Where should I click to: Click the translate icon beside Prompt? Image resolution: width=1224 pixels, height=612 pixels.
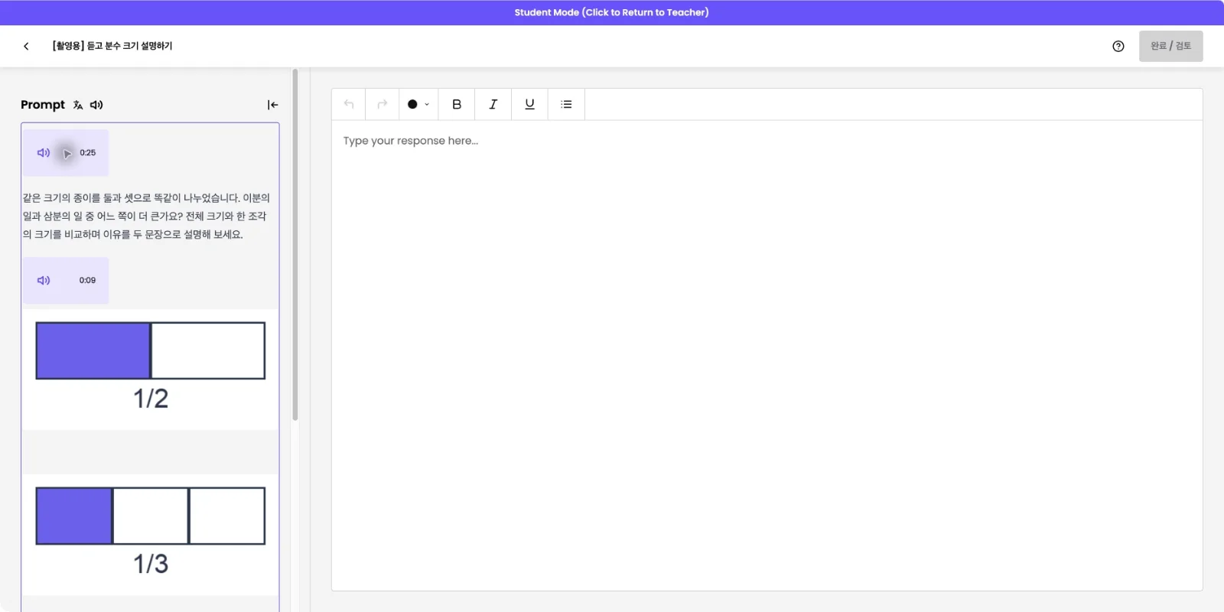[78, 105]
